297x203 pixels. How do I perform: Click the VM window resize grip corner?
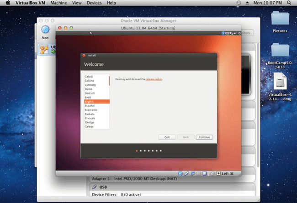tap(239, 175)
